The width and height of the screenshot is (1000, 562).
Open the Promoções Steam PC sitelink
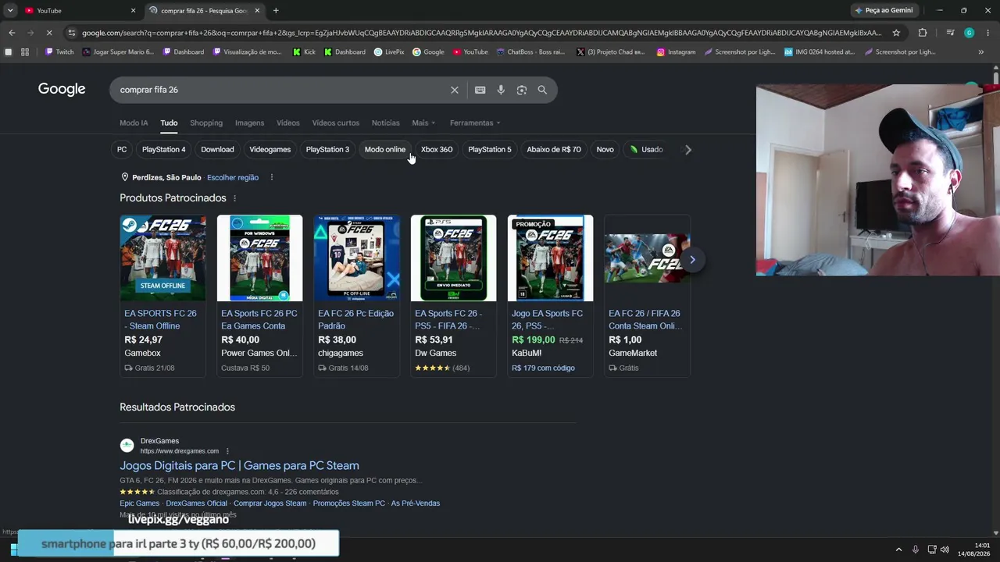tap(349, 503)
